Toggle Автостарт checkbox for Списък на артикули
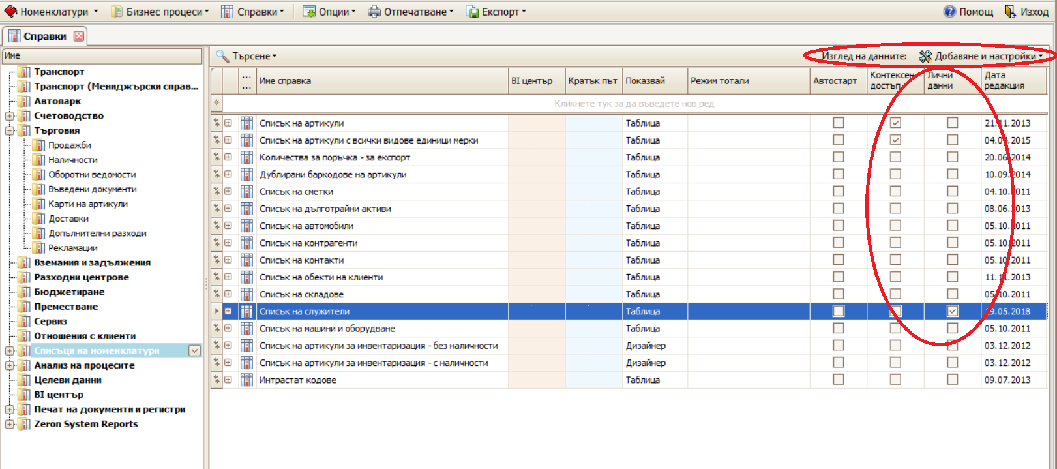Screen dimensions: 1057x469 point(839,123)
